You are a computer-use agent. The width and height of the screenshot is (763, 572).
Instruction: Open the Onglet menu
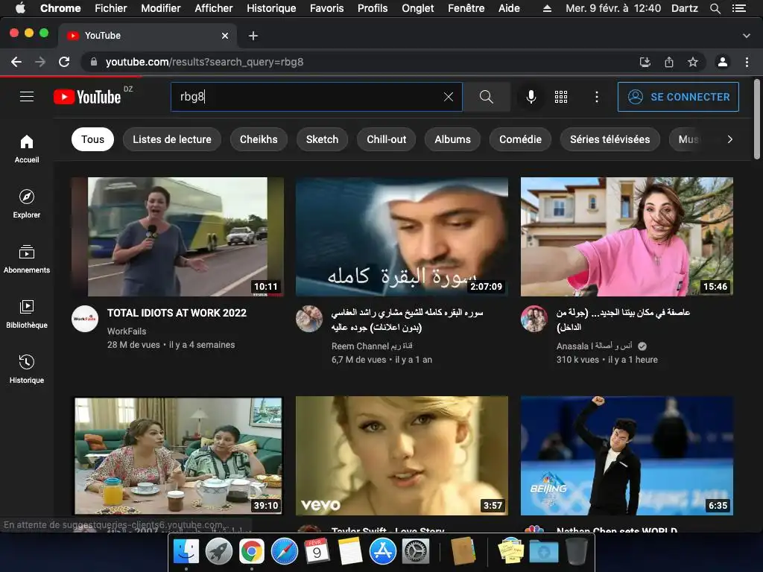[x=417, y=8]
